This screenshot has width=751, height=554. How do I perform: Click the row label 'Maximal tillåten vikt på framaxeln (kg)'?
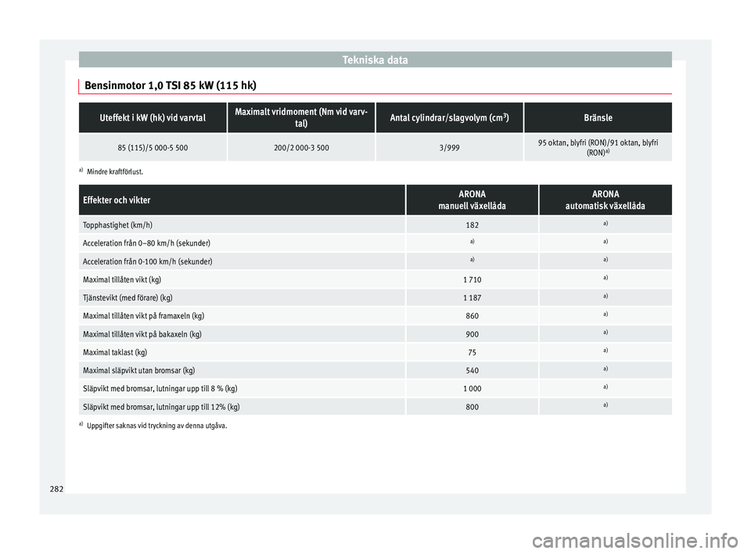[144, 316]
